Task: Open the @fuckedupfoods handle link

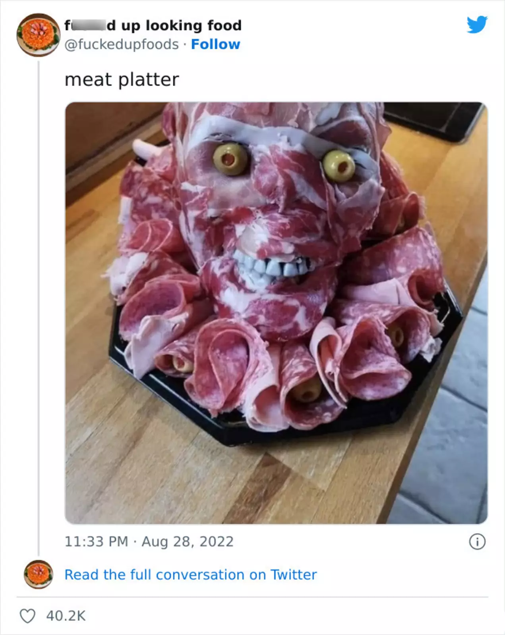Action: click(122, 44)
